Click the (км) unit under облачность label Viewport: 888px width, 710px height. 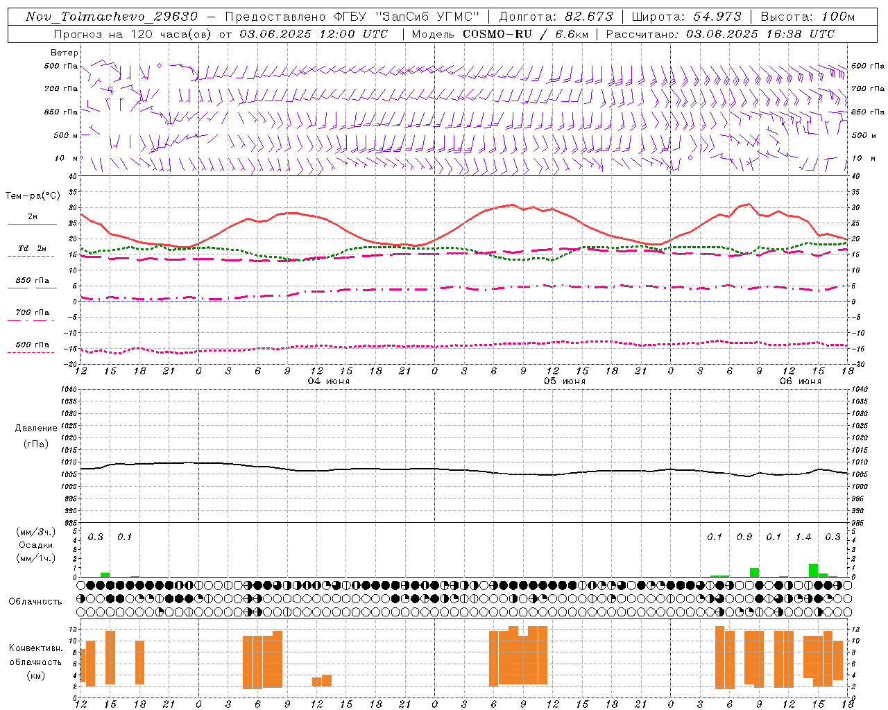(x=35, y=675)
